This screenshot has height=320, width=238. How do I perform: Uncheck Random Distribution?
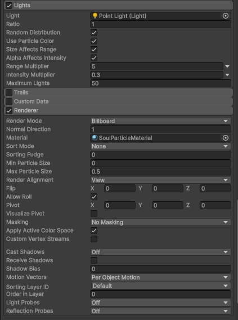point(94,33)
